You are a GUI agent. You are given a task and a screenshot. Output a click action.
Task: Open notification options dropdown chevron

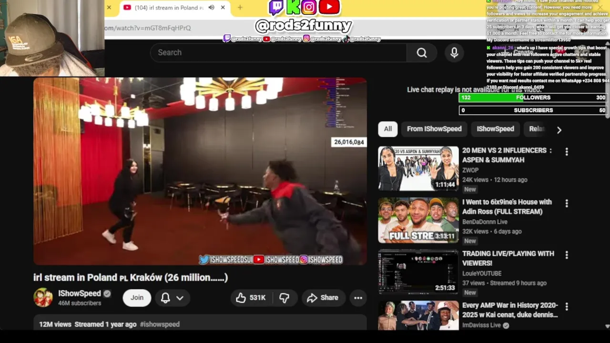pos(180,298)
